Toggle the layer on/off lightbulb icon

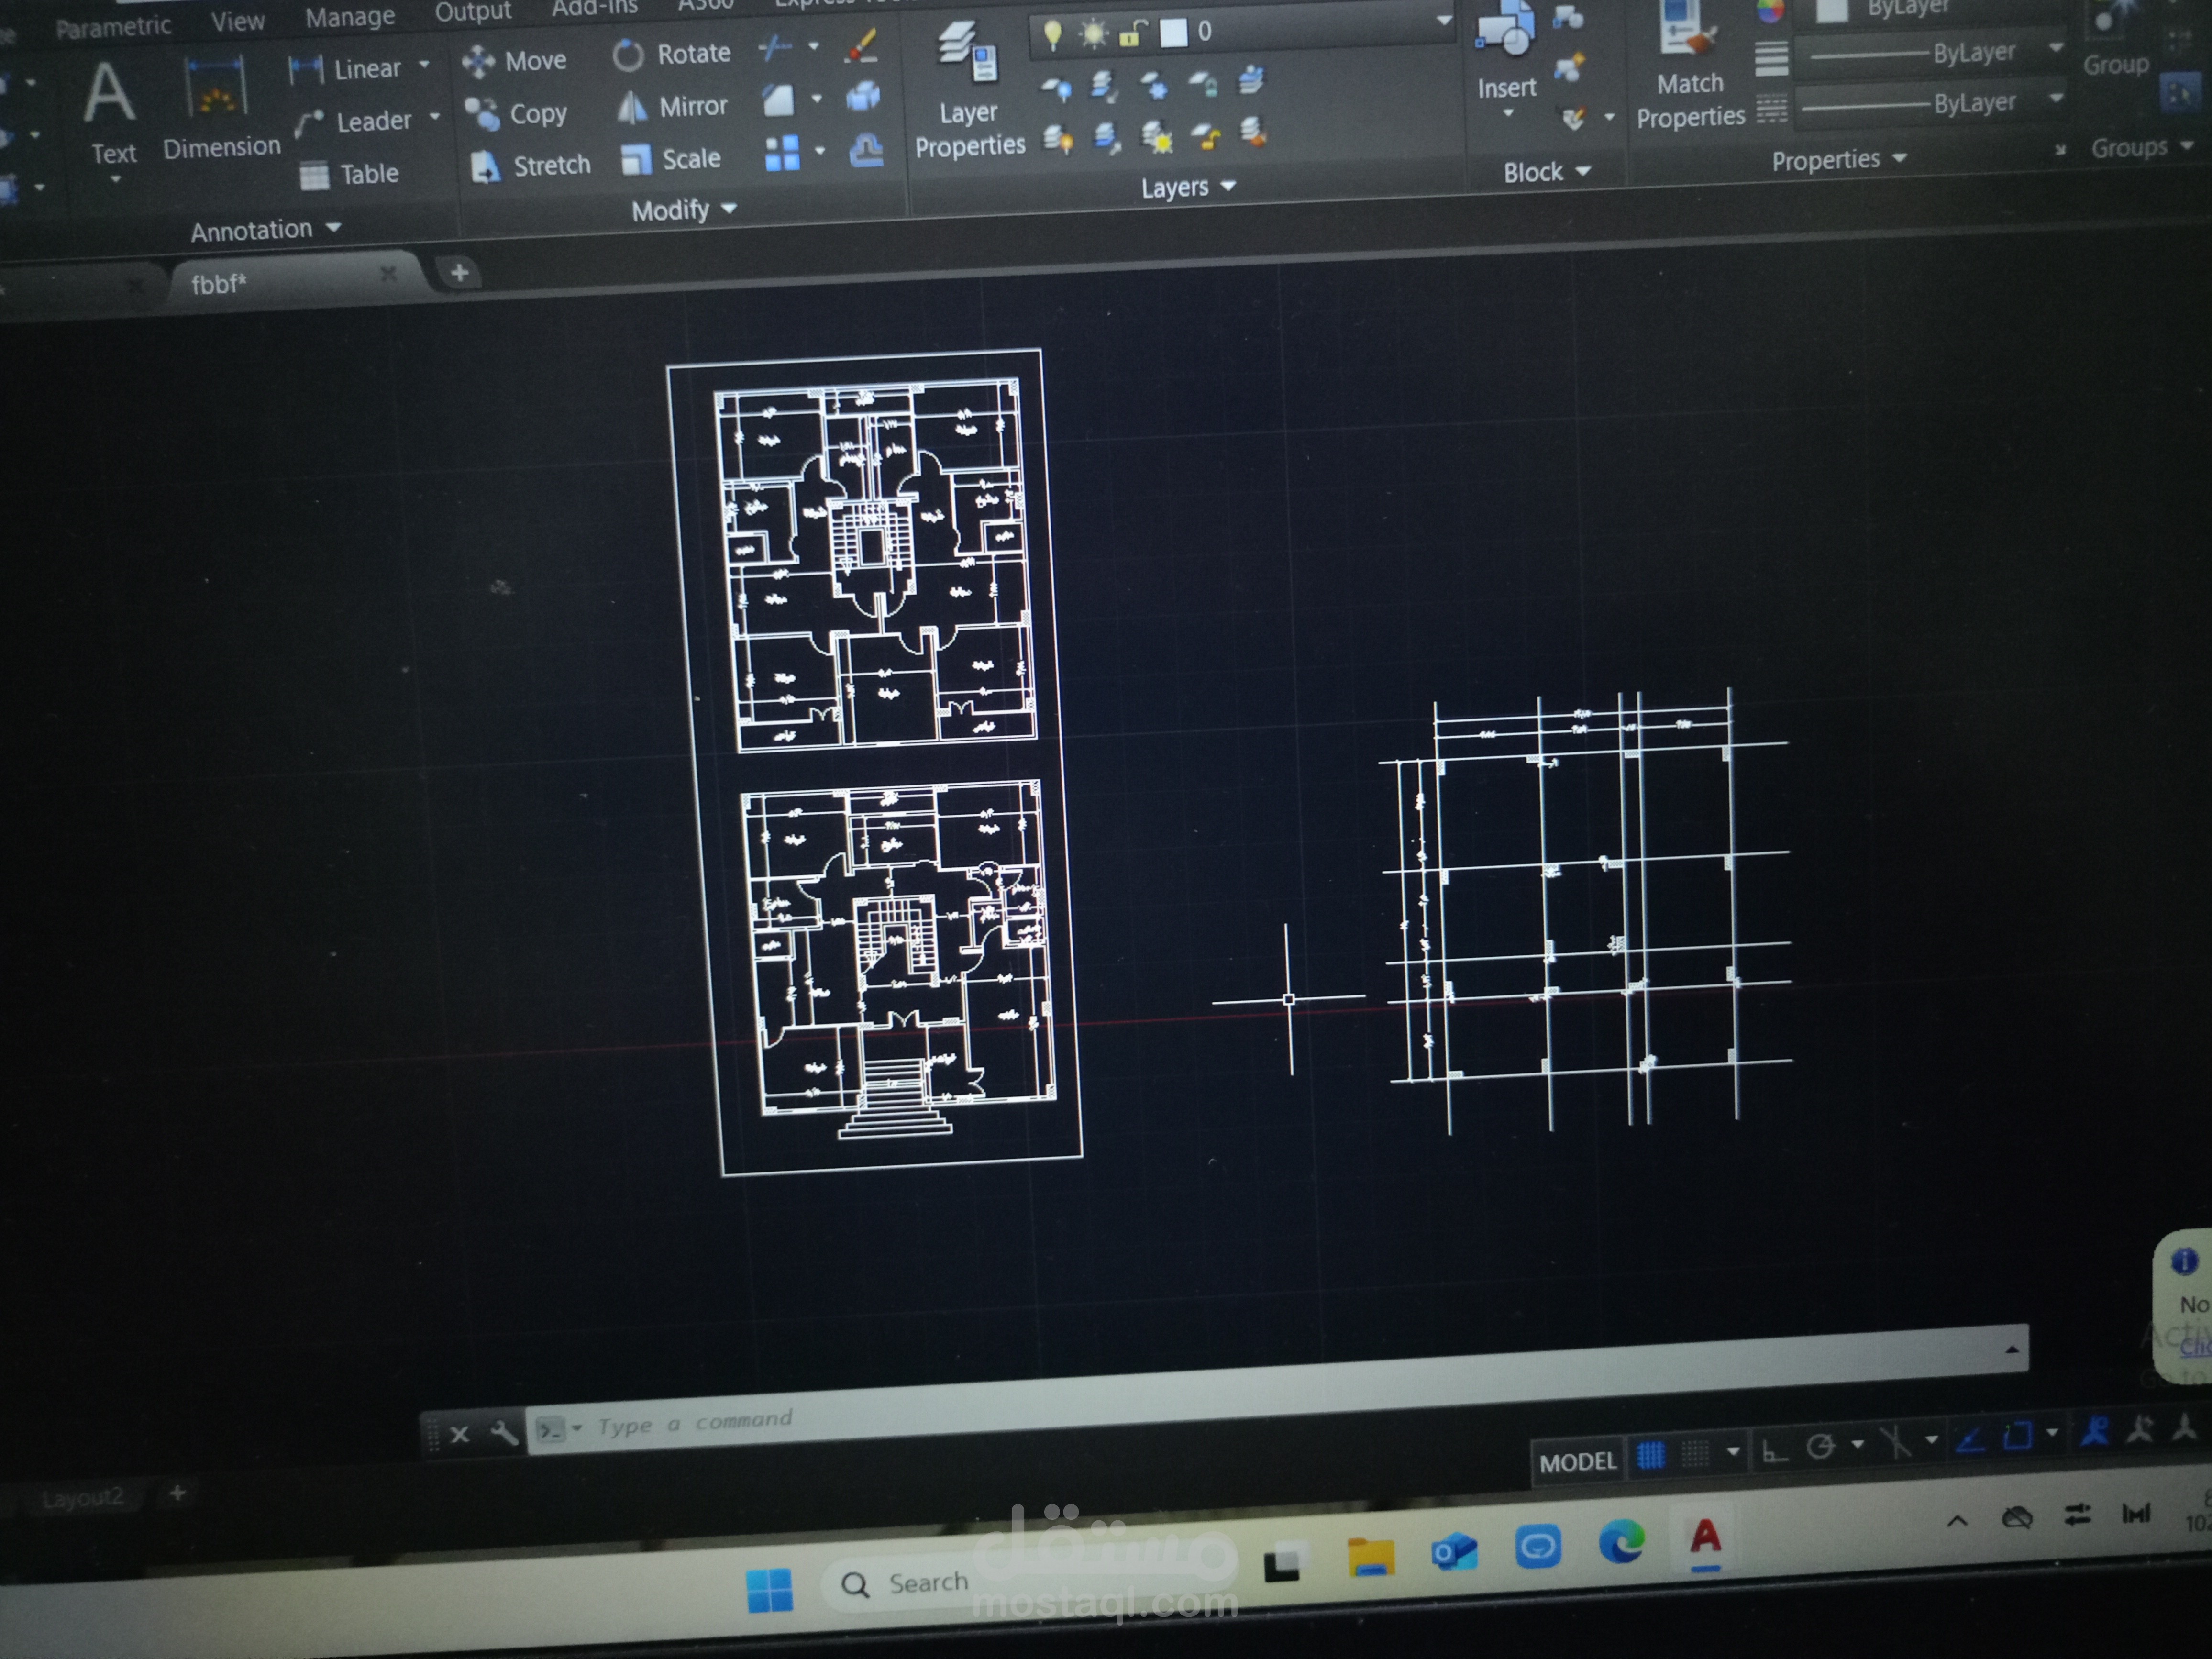tap(1052, 35)
